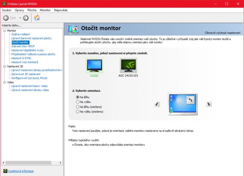Select Otočit monitor tree item
The image size is (244, 176).
click(x=20, y=42)
